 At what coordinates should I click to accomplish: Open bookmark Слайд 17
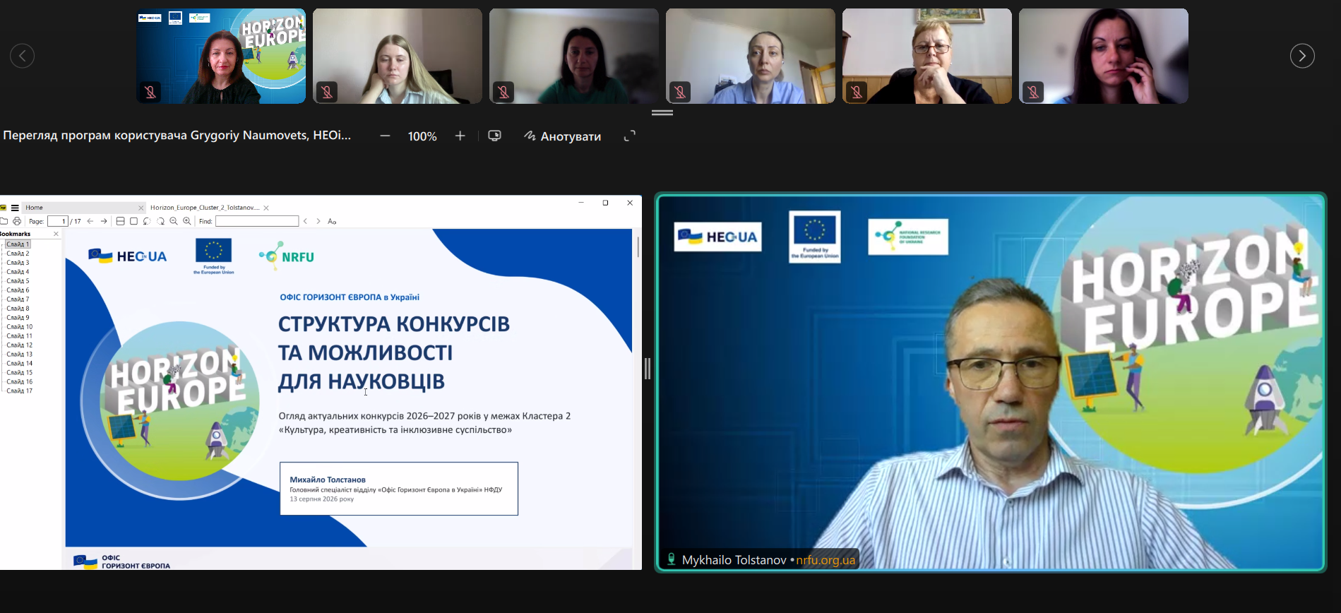pos(19,391)
